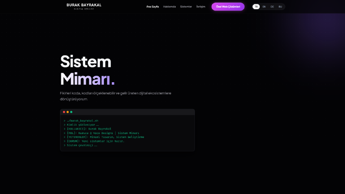This screenshot has width=345, height=194.
Task: Click the tagline starting Fikirleri koda
Action: click(x=116, y=96)
